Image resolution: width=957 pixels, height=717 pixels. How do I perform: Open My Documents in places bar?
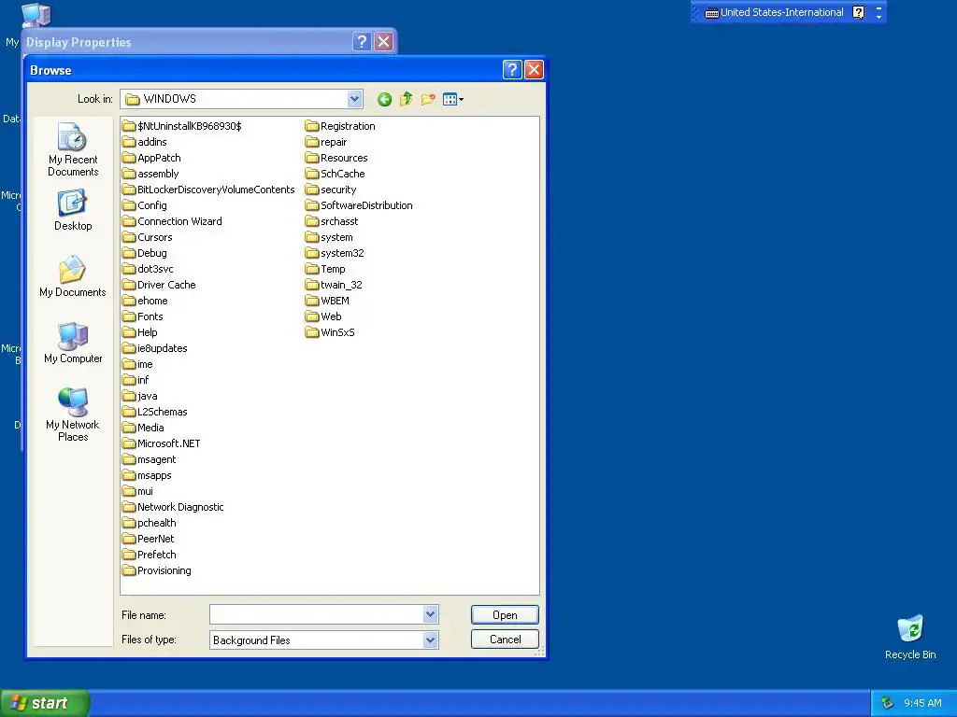pyautogui.click(x=73, y=276)
